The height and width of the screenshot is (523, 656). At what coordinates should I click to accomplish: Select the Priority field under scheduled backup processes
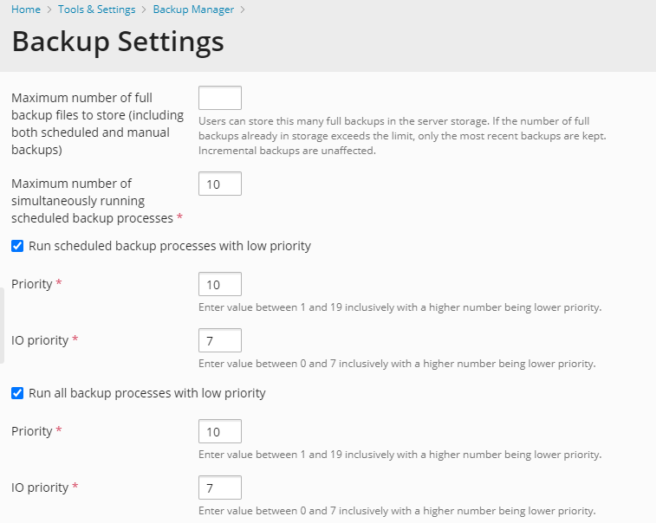[x=220, y=284]
